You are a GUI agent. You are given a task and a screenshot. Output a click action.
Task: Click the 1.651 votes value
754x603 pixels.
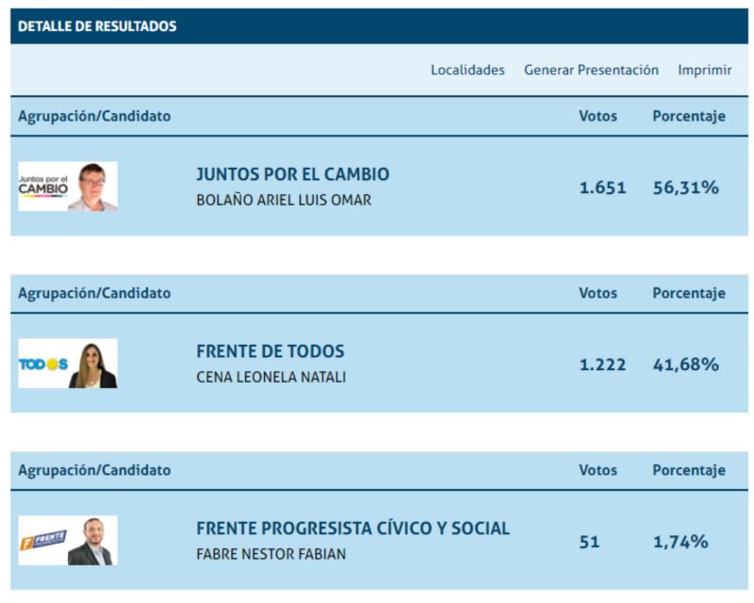click(602, 187)
